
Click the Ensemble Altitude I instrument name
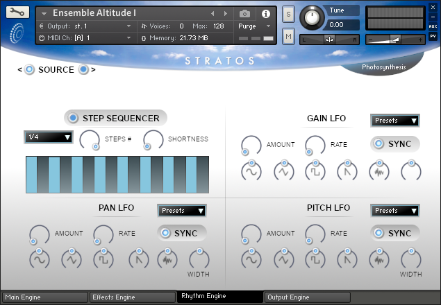click(94, 13)
